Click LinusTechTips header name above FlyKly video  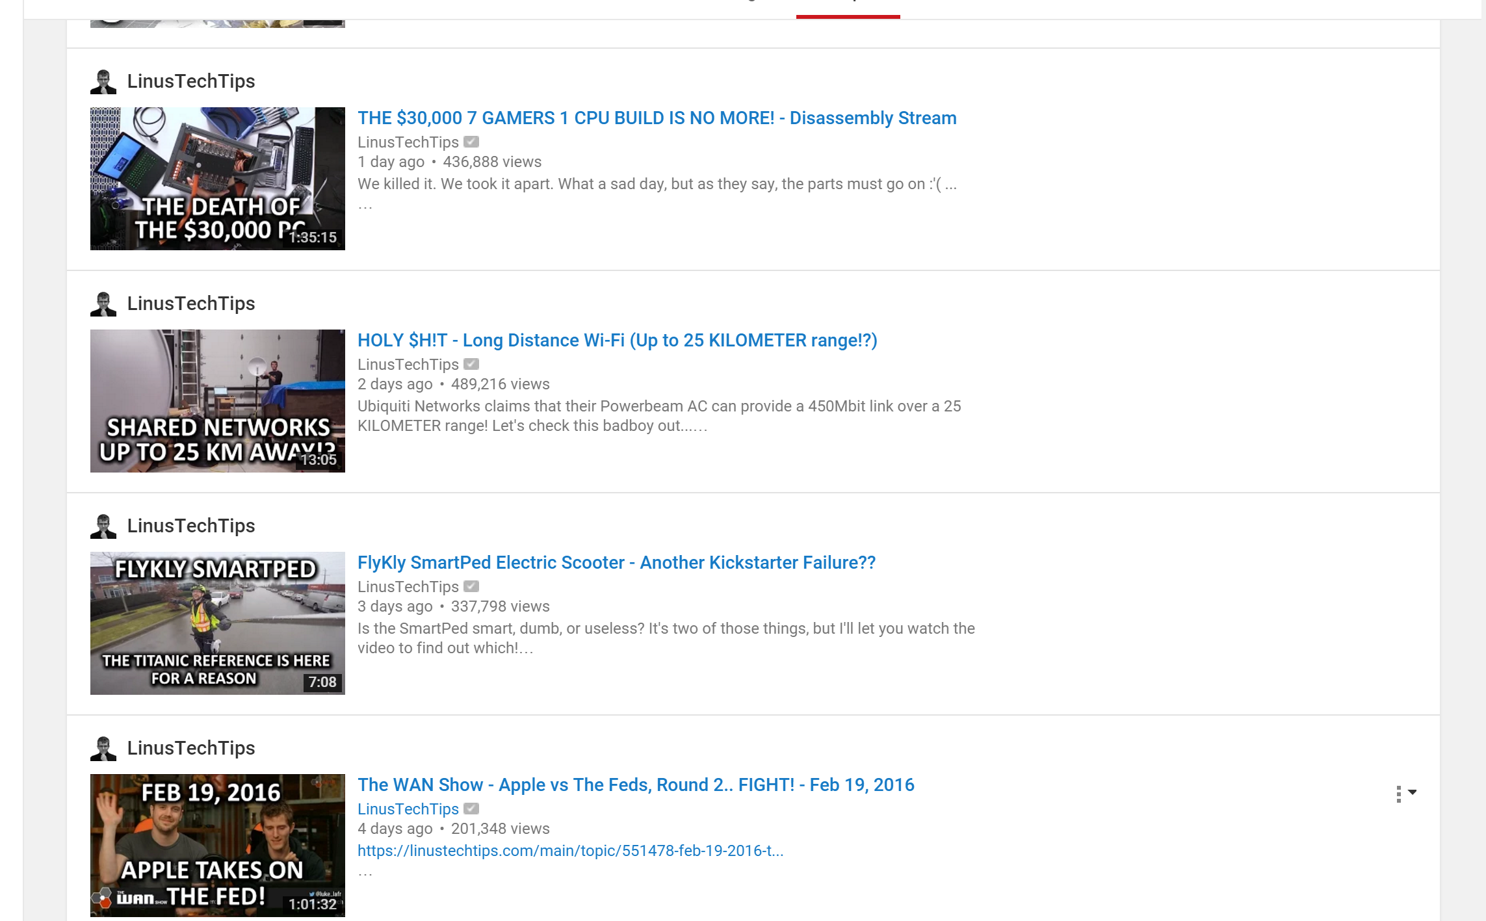point(191,526)
